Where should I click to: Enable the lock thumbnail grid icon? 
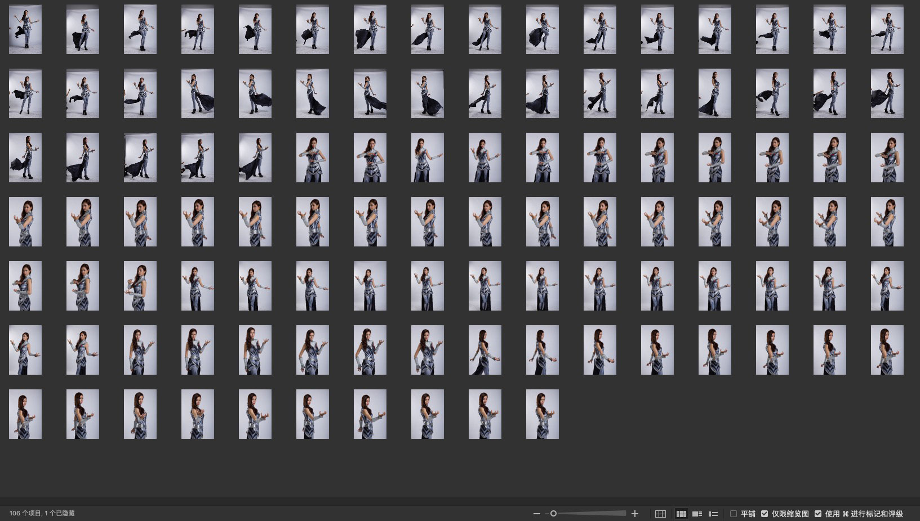(x=660, y=514)
